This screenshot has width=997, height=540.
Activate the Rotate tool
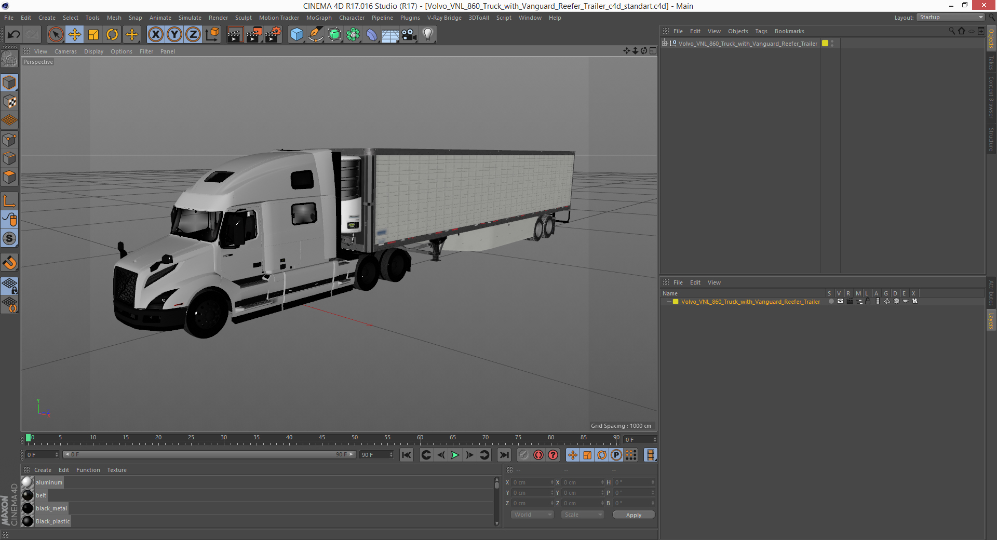coord(112,35)
